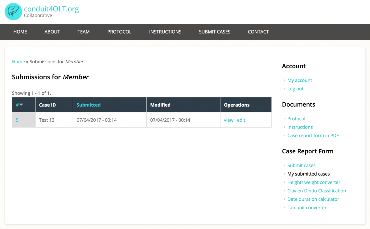
Task: Open Clavien Dindo Classification link
Action: click(316, 191)
